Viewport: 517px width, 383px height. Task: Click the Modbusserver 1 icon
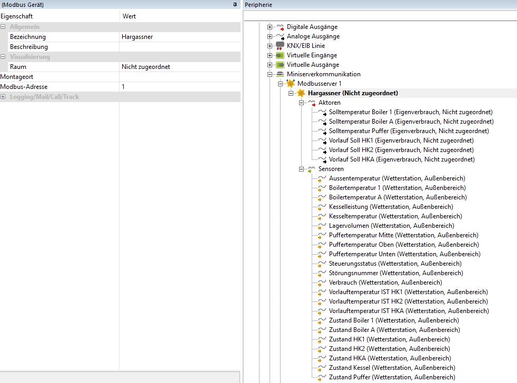tap(291, 84)
